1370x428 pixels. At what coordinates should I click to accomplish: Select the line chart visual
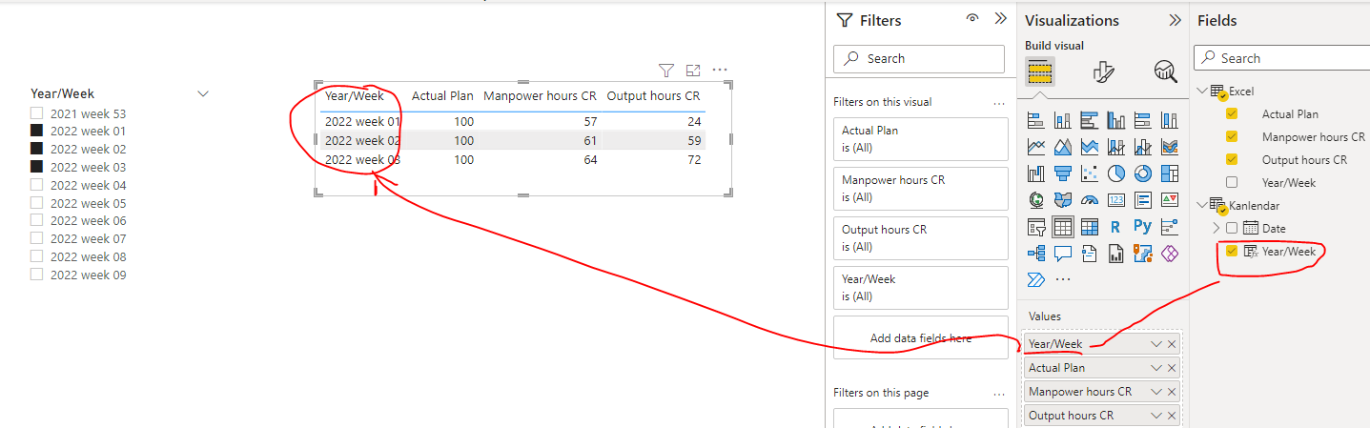coord(1035,148)
